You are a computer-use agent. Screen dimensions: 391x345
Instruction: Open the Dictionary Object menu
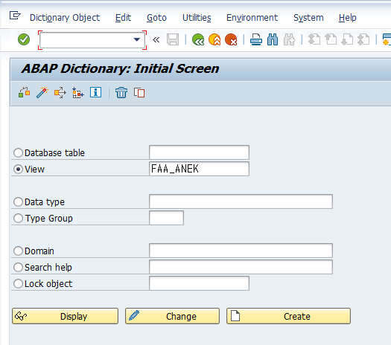pyautogui.click(x=65, y=18)
